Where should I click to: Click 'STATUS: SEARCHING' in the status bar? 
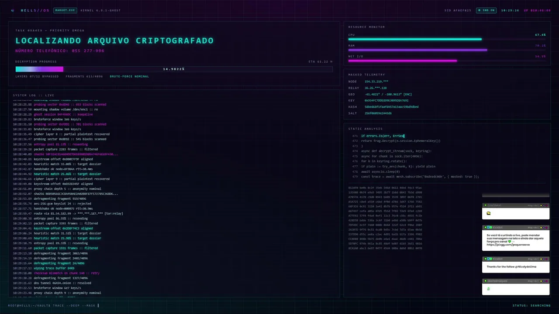click(531, 305)
